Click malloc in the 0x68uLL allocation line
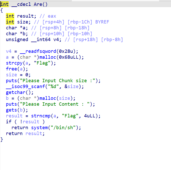The height and width of the screenshot is (170, 171). pos(48,57)
